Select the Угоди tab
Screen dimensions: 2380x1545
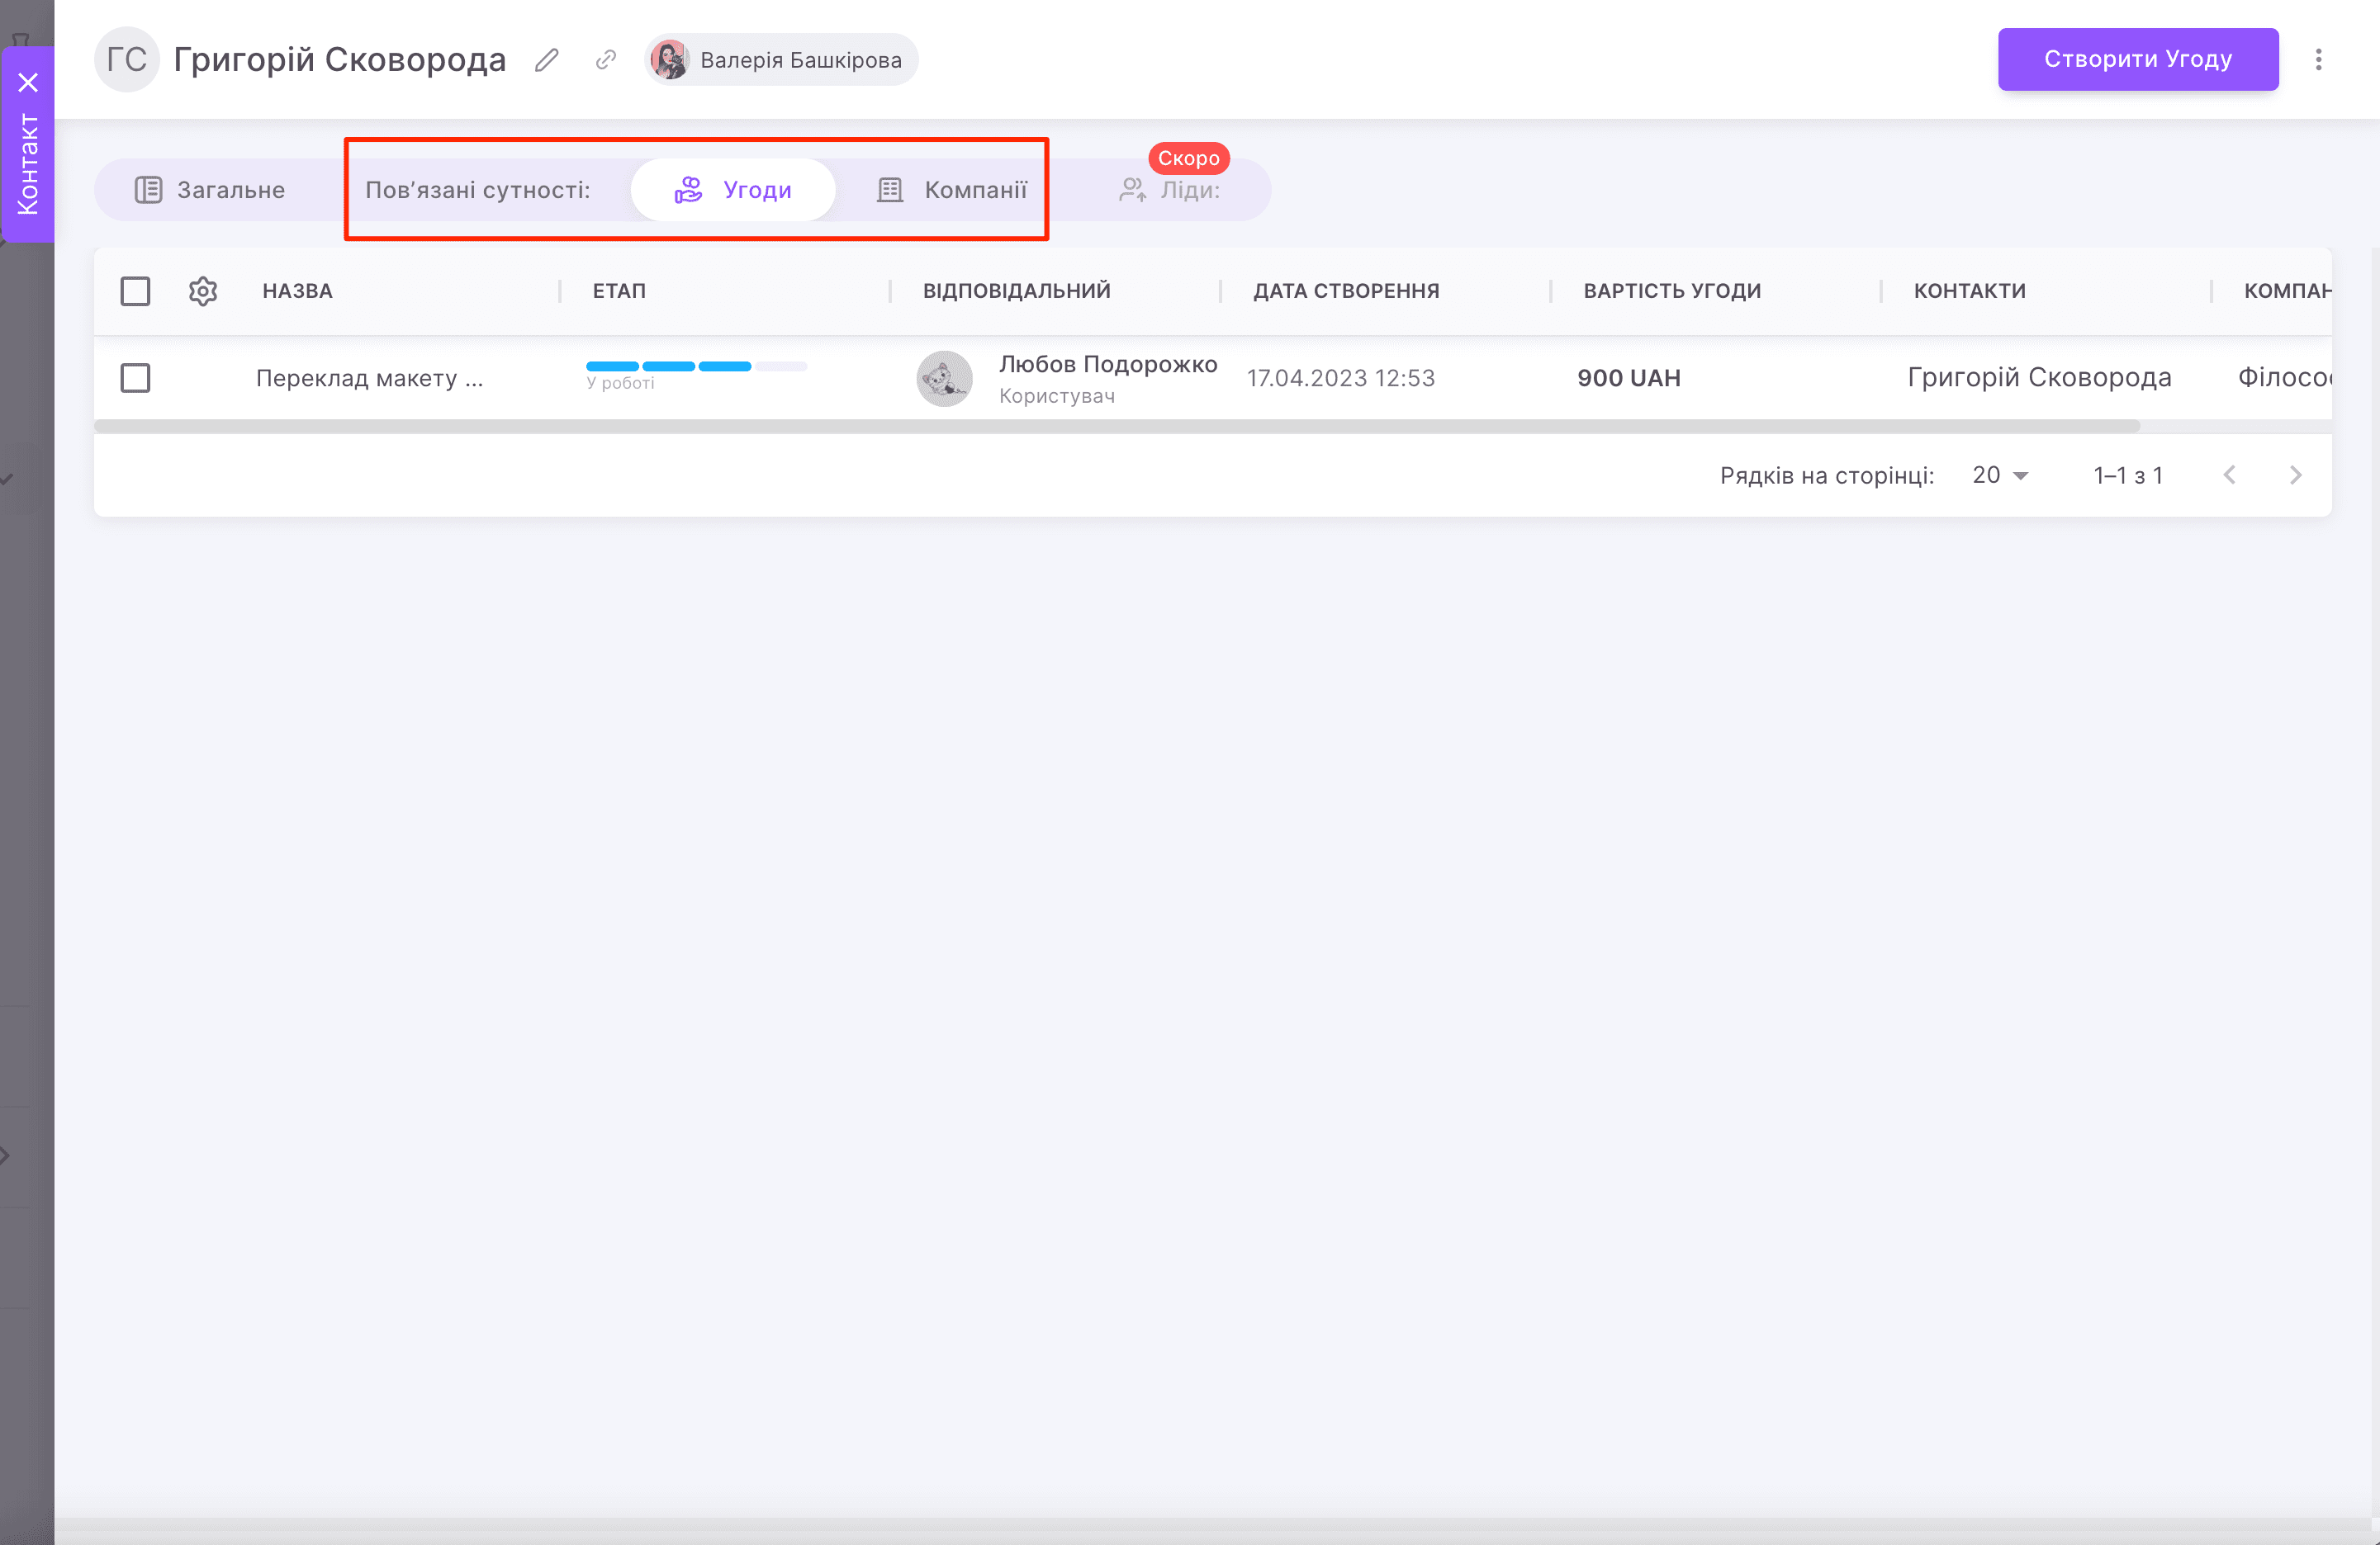point(733,190)
